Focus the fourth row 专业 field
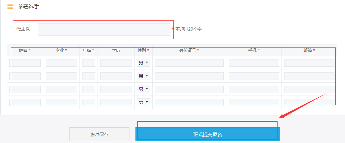This screenshot has height=143, width=345. coord(61,102)
